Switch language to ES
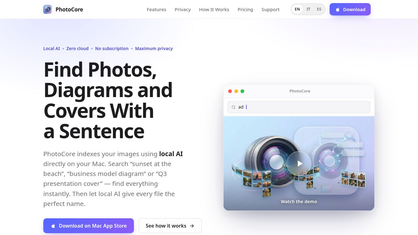Screen dimensions: 418x235 319,9
